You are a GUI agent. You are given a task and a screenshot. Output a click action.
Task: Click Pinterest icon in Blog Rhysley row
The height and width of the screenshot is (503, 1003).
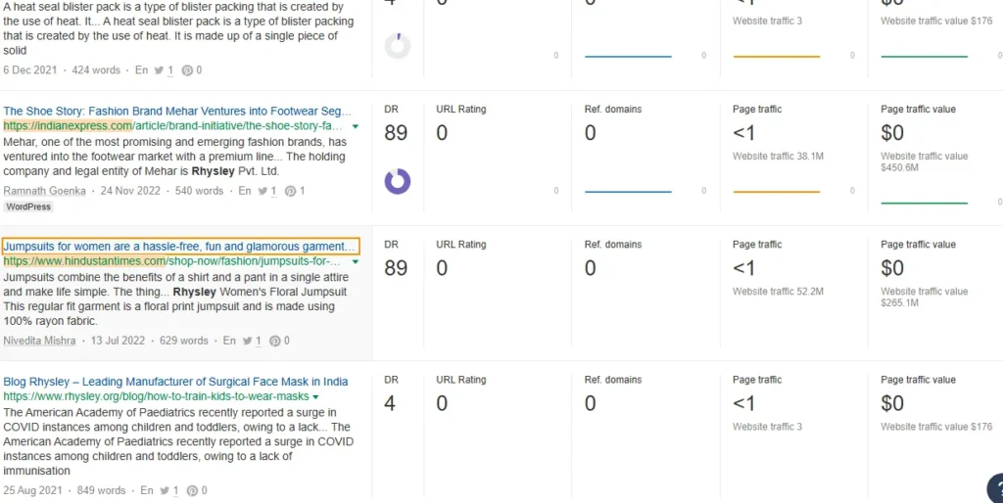pos(192,491)
